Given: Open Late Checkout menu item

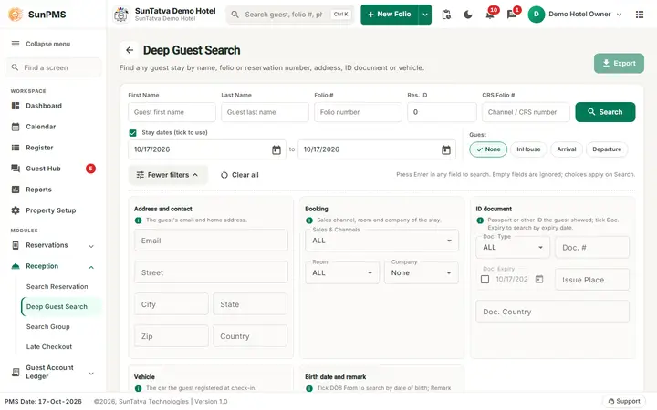Looking at the screenshot, I should [x=49, y=347].
